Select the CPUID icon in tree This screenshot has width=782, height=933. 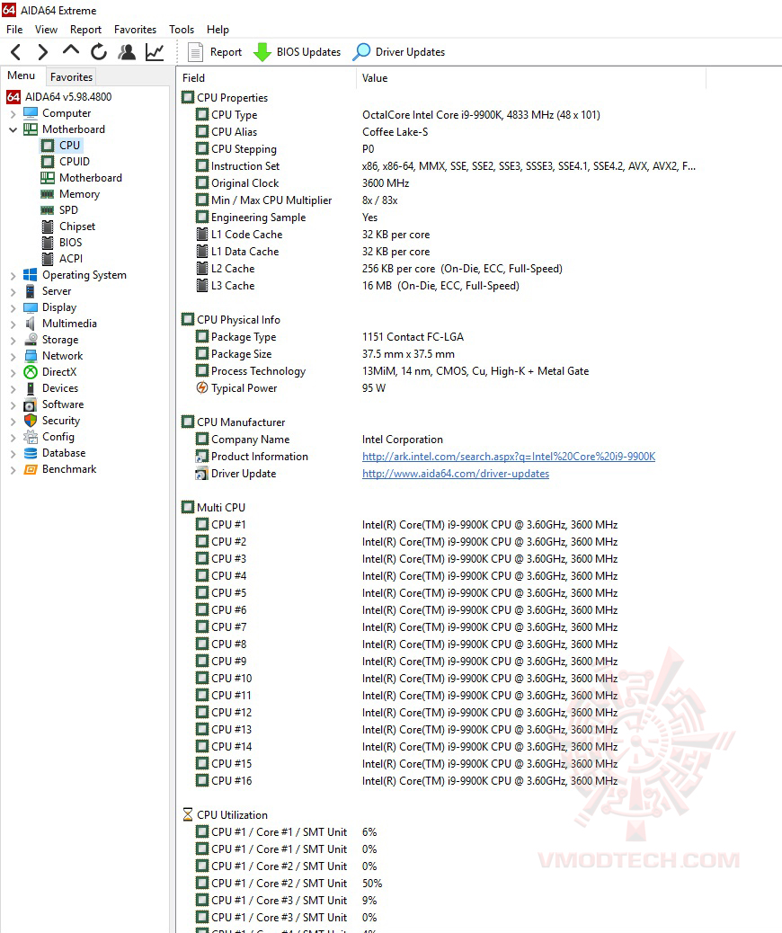(48, 162)
